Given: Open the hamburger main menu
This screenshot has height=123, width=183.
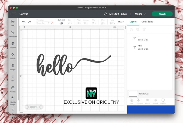Looking at the screenshot, I should [x=14, y=14].
